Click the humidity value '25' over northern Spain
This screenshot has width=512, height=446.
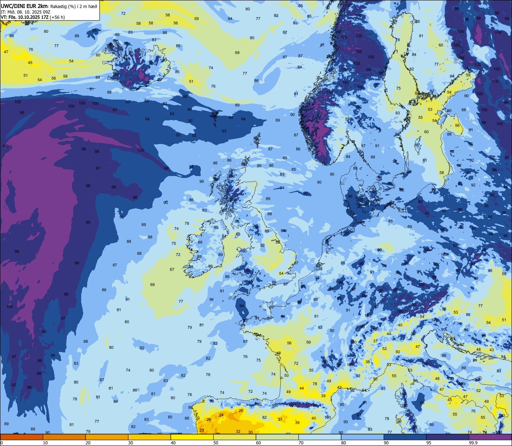(241, 410)
